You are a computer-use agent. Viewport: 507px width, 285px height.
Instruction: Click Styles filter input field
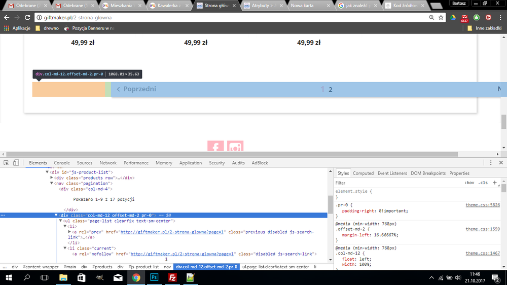(397, 183)
